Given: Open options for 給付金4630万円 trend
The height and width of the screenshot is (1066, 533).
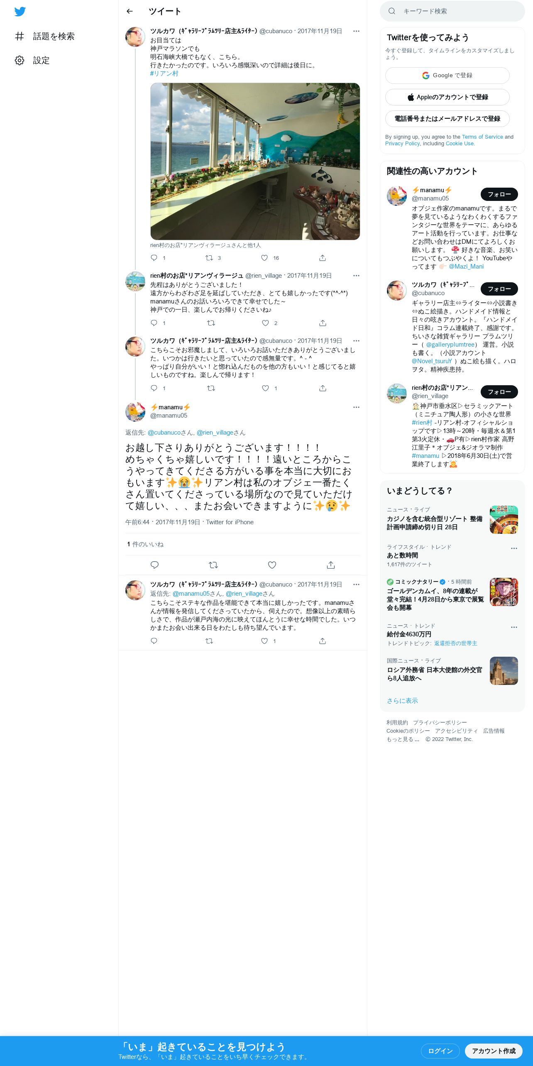Looking at the screenshot, I should click(514, 627).
